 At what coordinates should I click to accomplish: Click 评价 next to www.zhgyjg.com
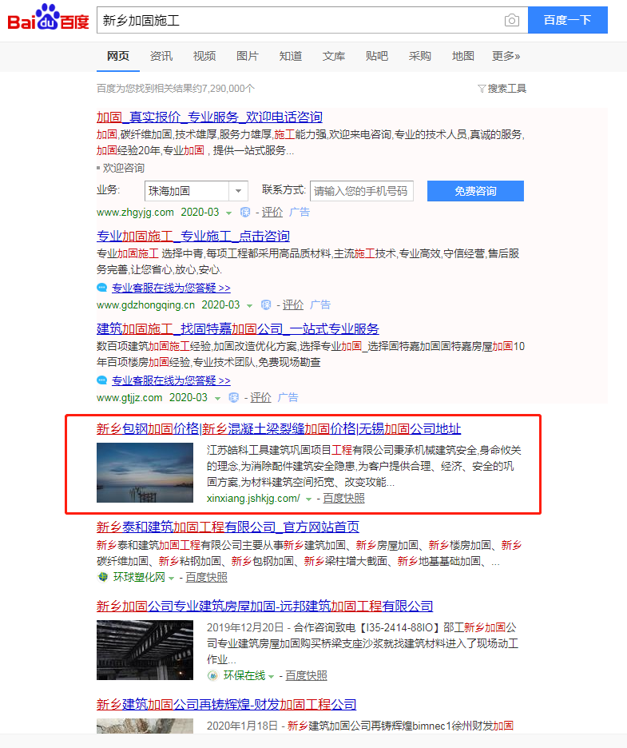pos(272,213)
